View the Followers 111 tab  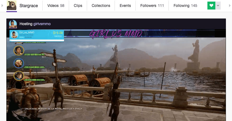152,6
